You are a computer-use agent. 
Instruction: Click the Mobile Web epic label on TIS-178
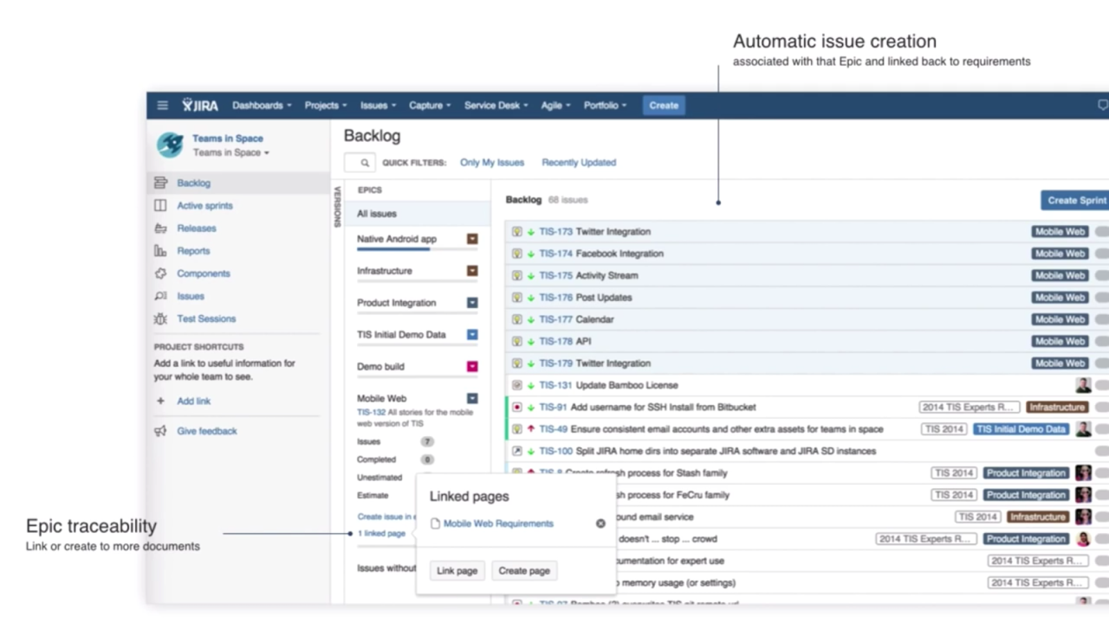point(1060,341)
